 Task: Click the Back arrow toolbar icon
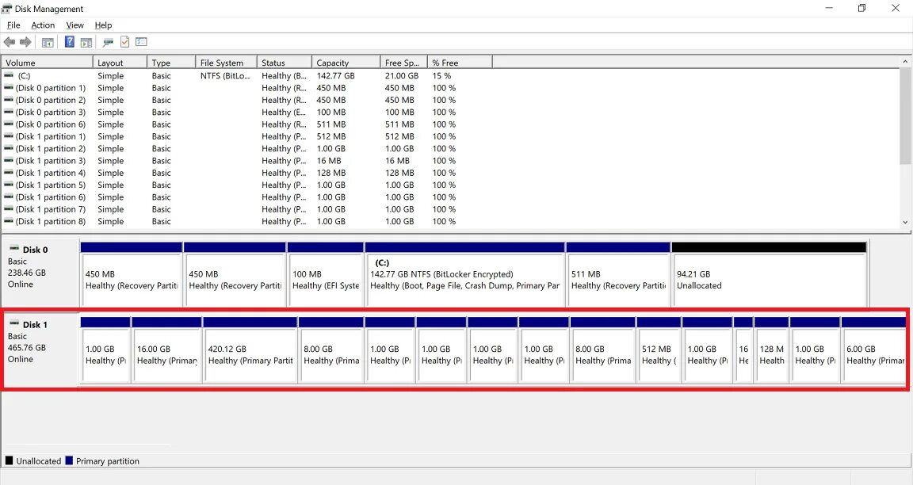coord(10,42)
